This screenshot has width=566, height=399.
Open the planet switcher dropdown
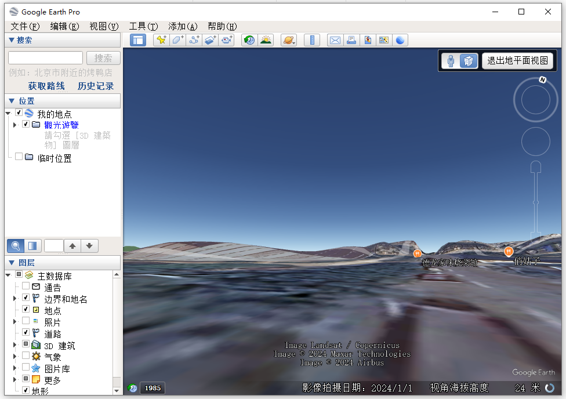[289, 40]
